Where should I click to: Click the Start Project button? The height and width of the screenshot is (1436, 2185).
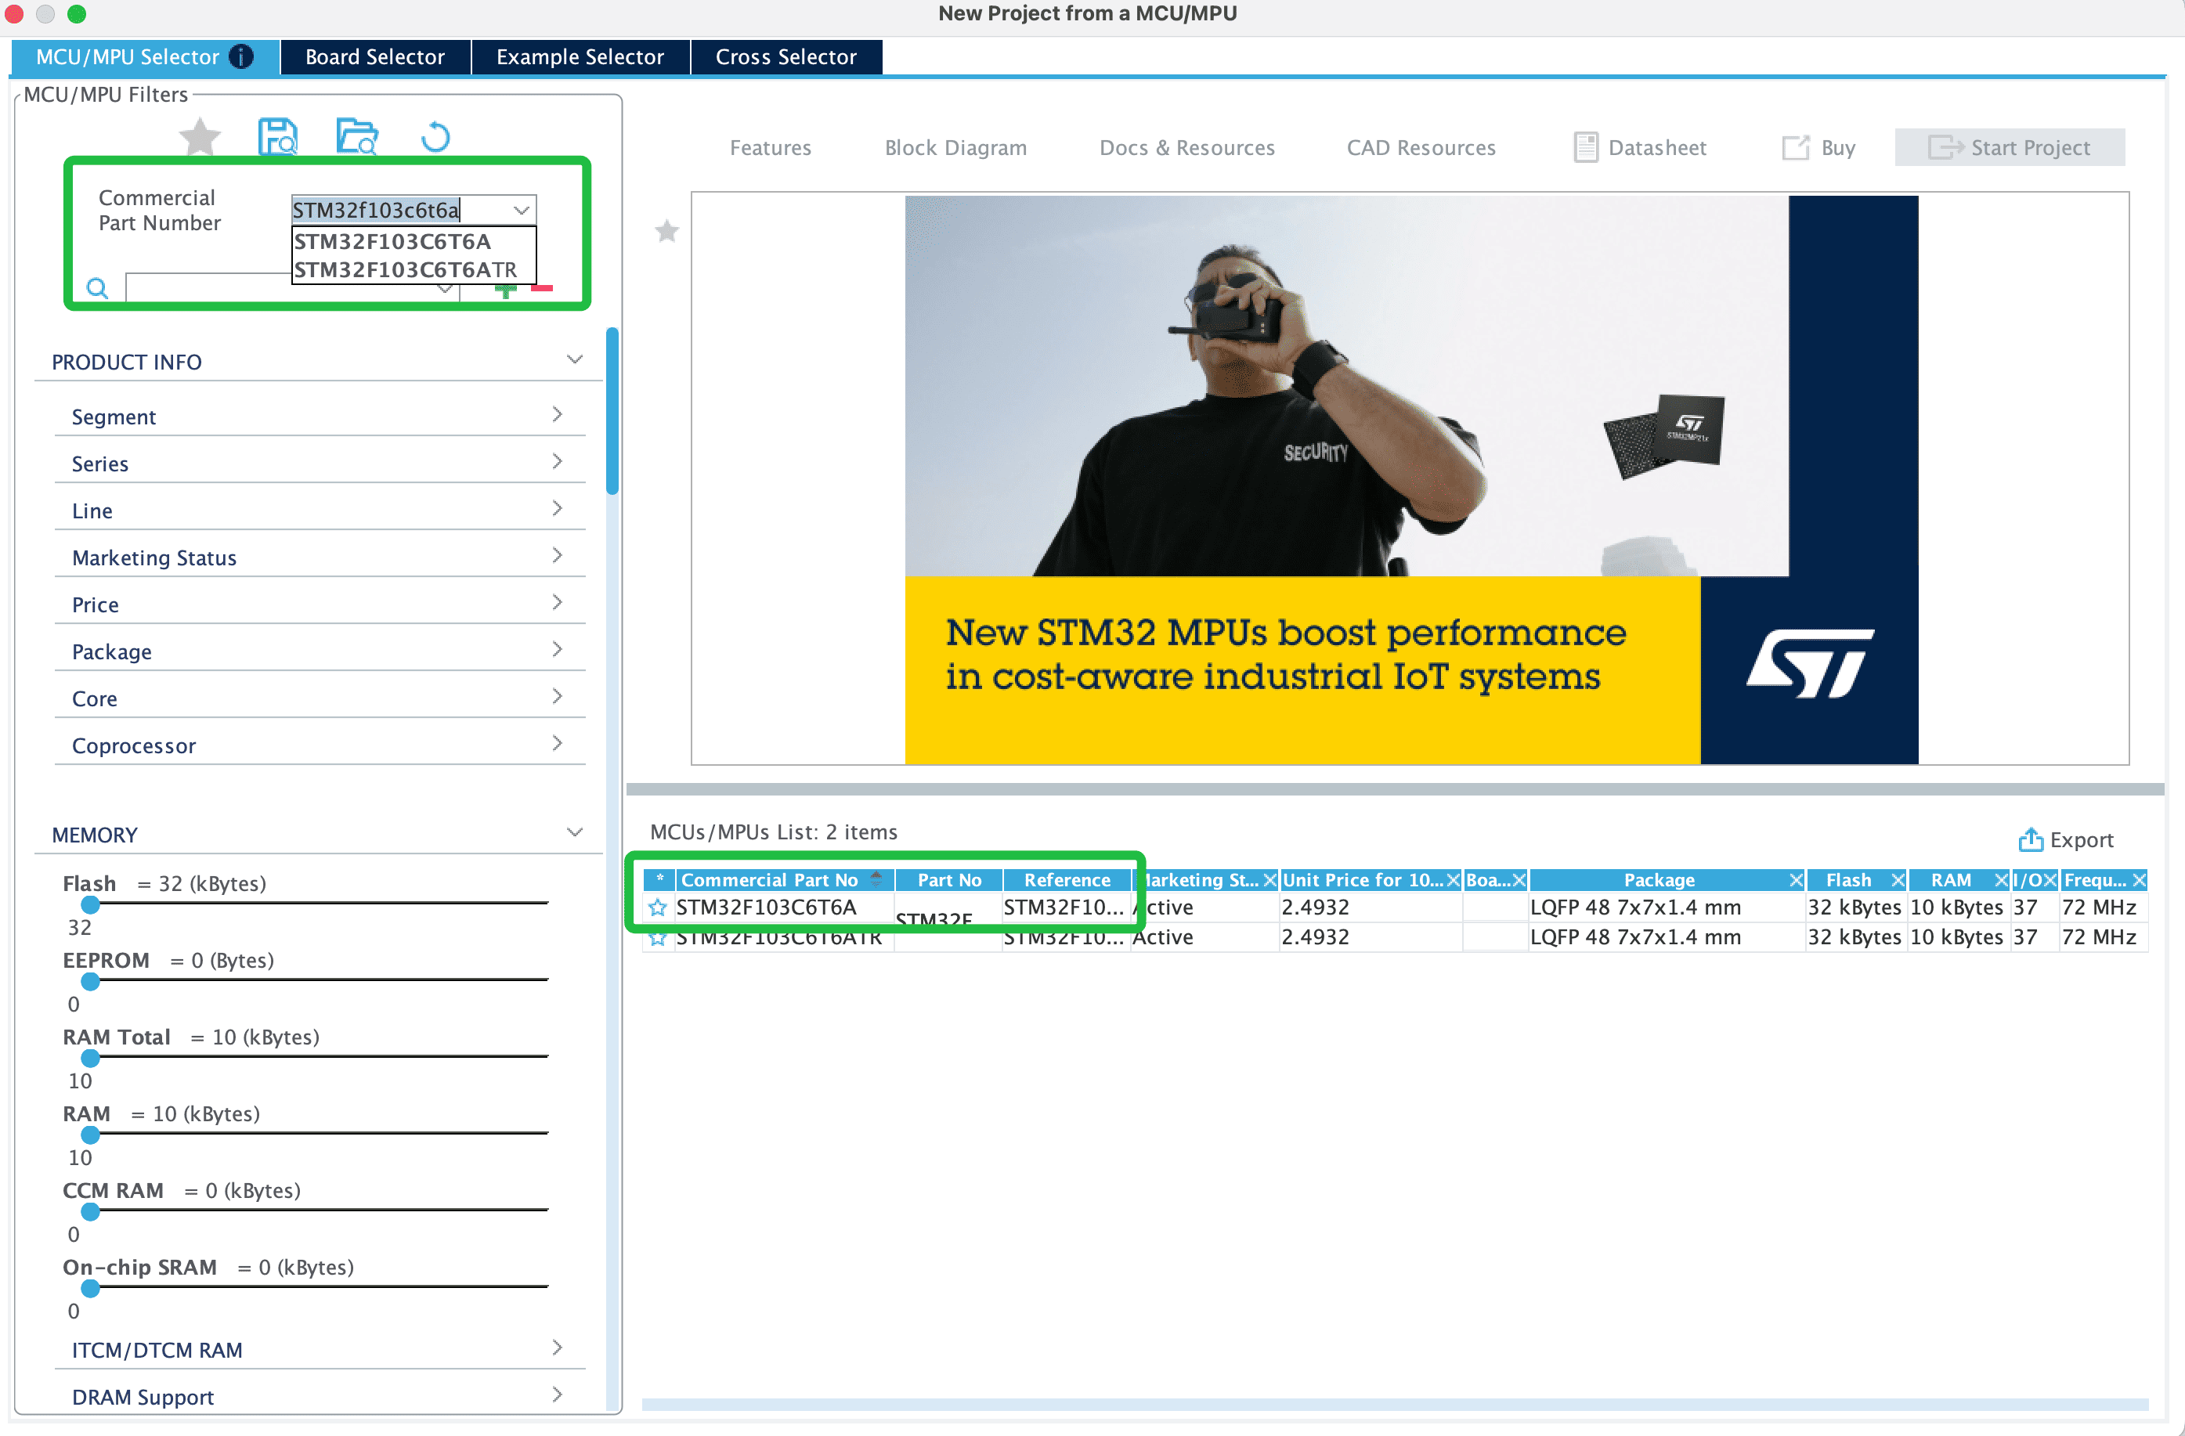click(x=2010, y=147)
